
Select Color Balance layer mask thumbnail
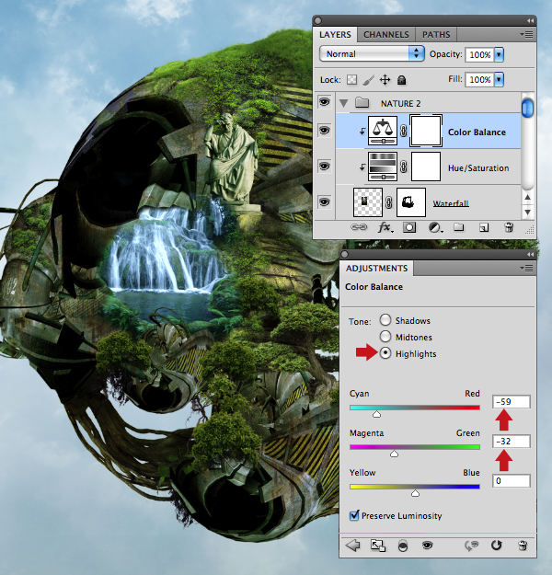[426, 131]
